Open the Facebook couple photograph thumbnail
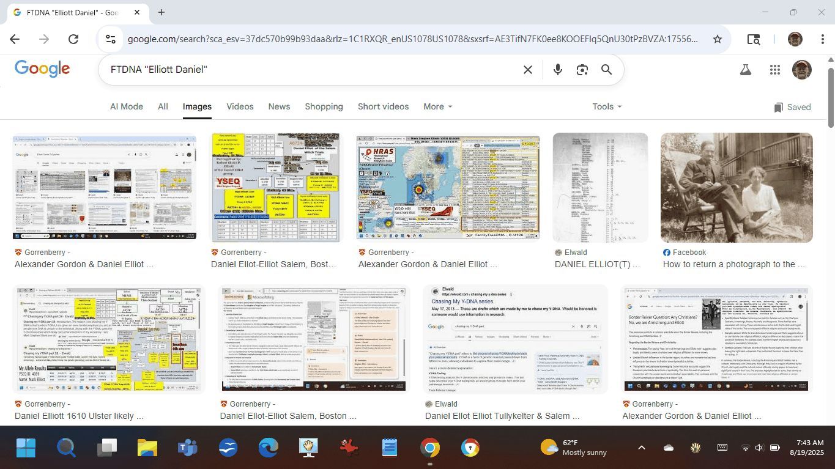 (737, 188)
